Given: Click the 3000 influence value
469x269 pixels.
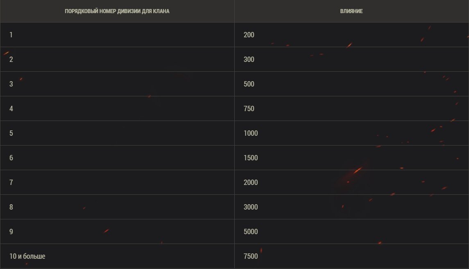Looking at the screenshot, I should [251, 207].
